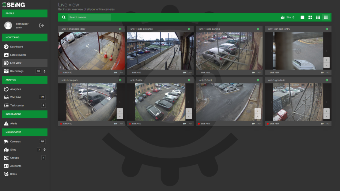Switch to single camera layout view
The image size is (340, 191).
[302, 17]
